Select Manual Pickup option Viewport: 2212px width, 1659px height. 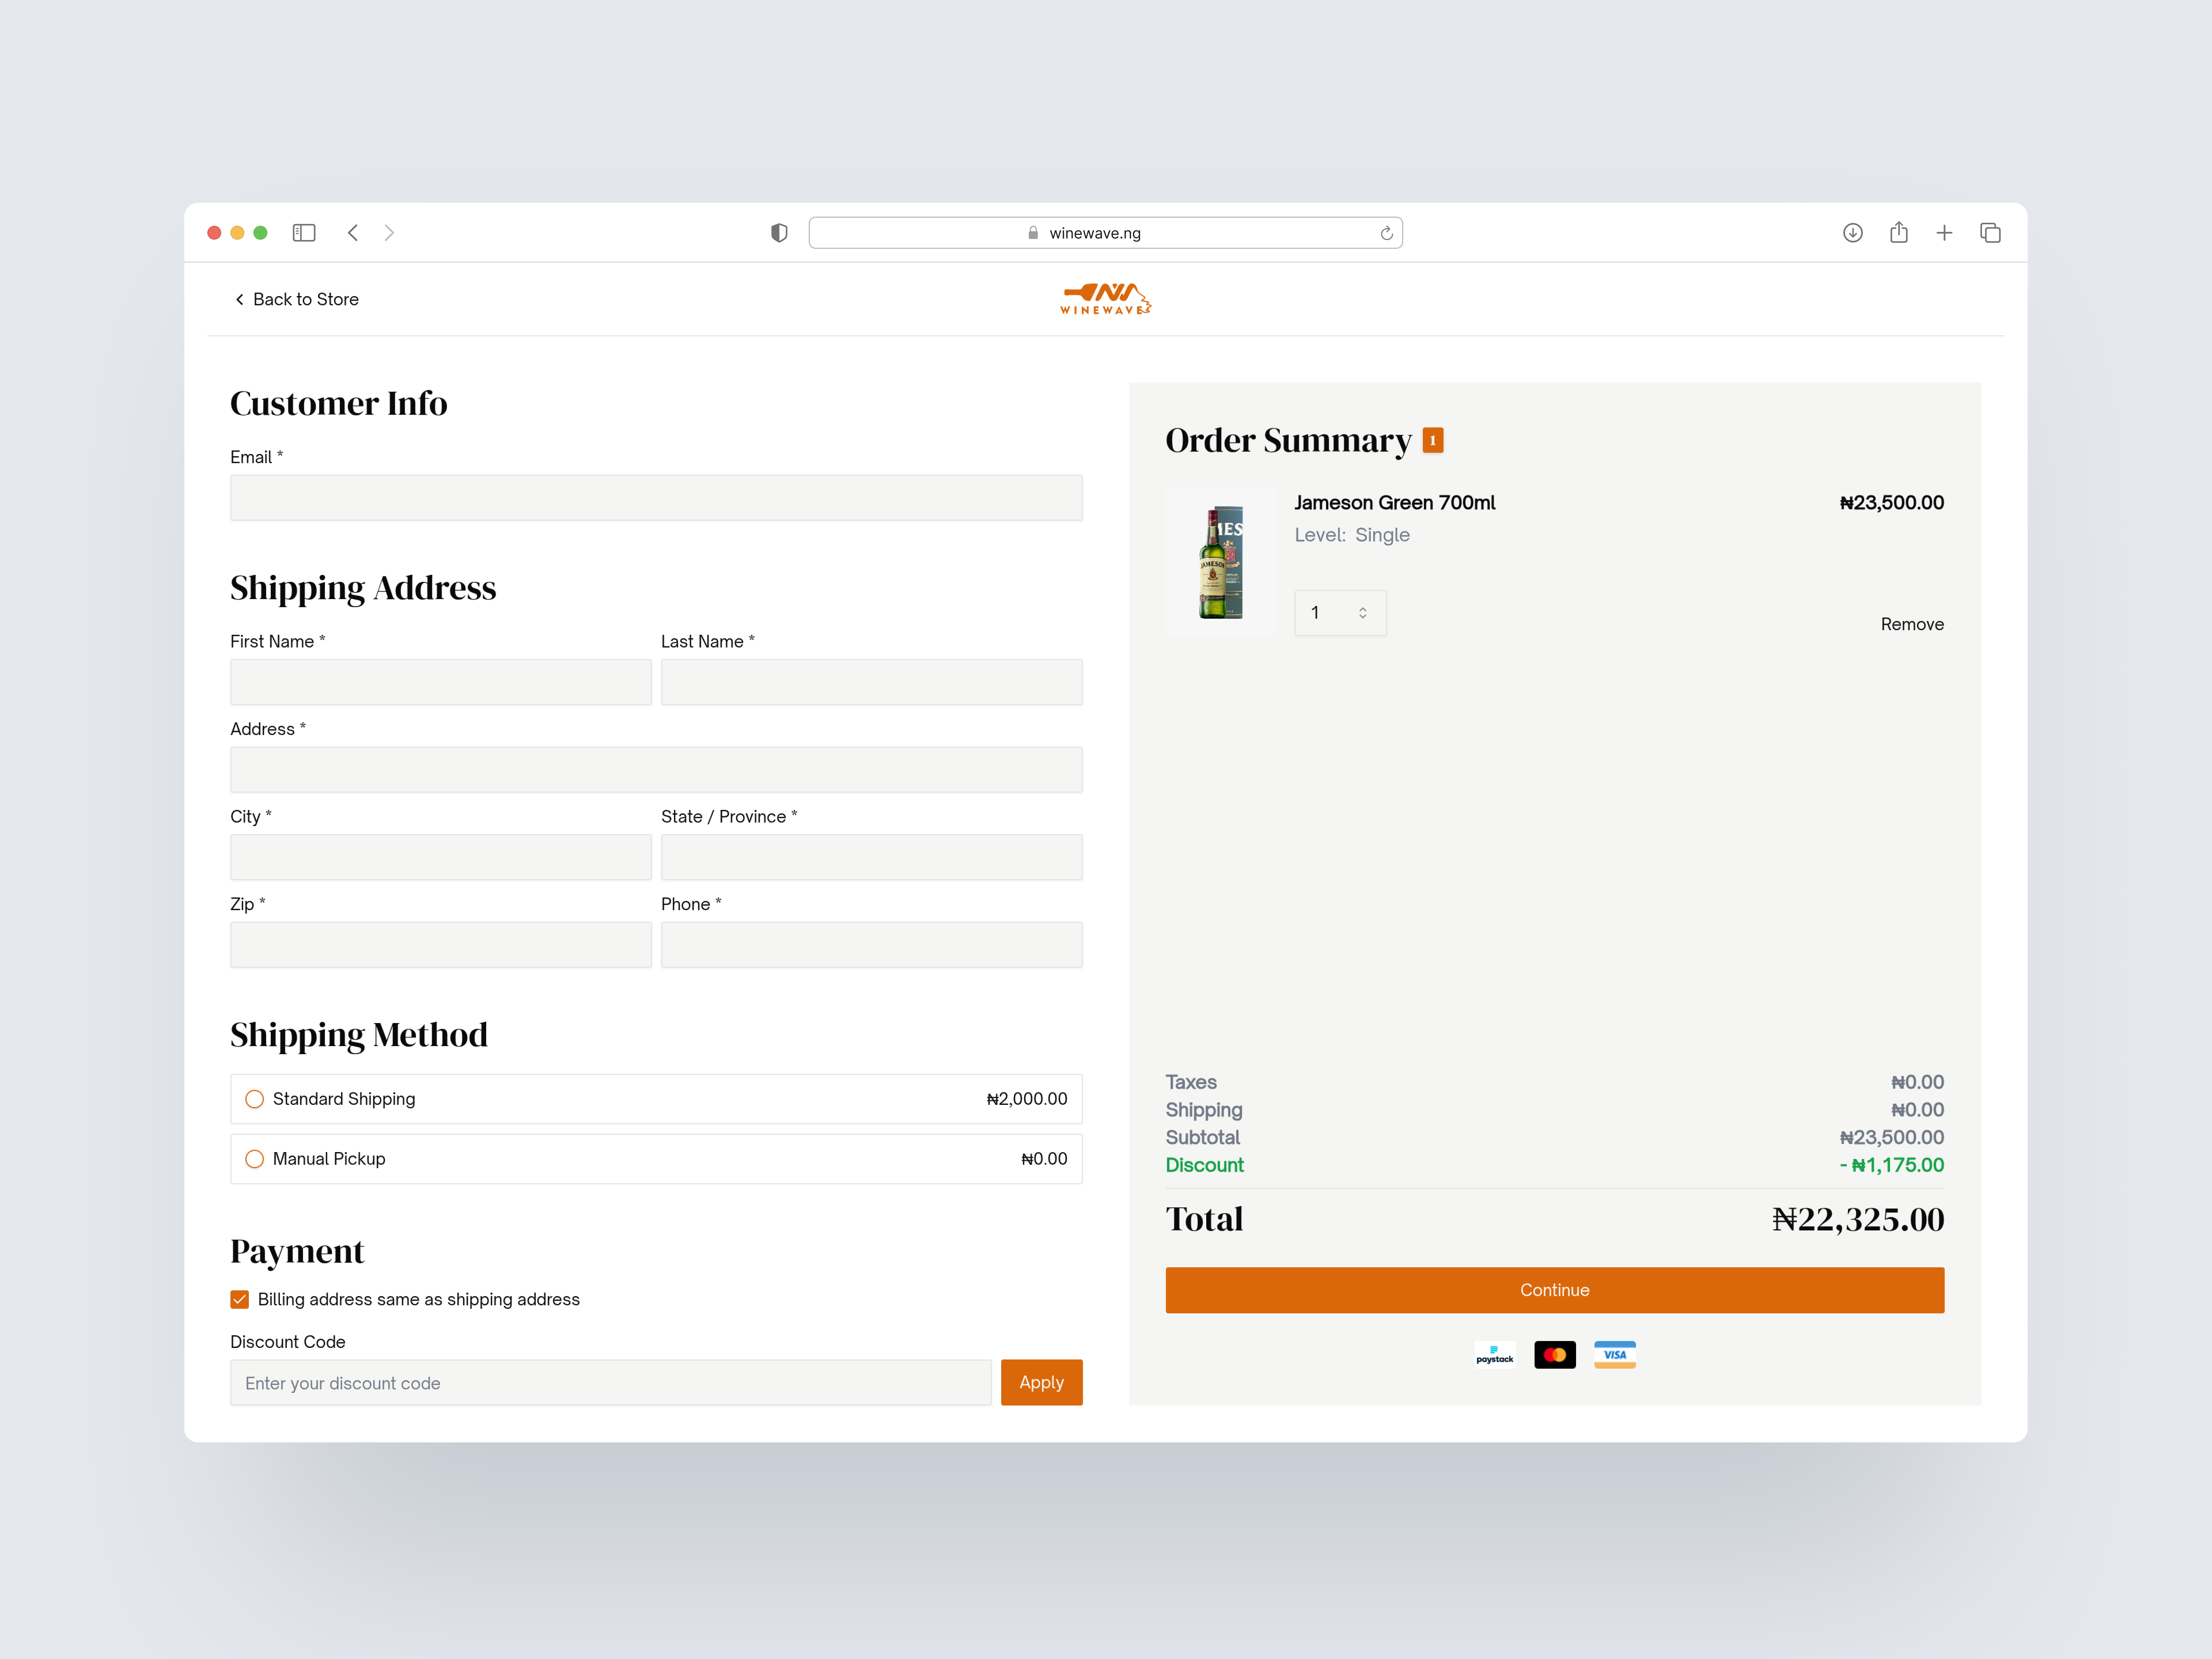656,1159
